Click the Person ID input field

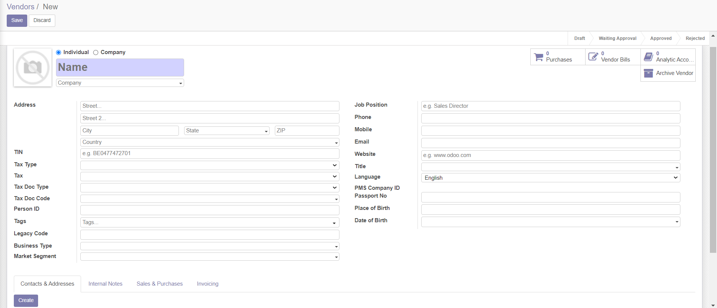[x=209, y=210]
